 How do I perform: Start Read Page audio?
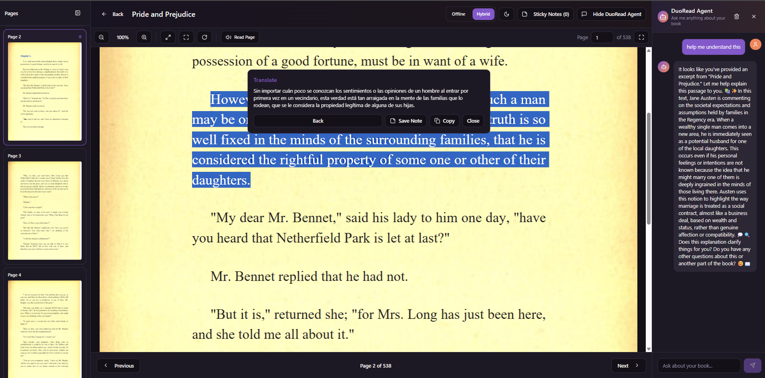[240, 37]
